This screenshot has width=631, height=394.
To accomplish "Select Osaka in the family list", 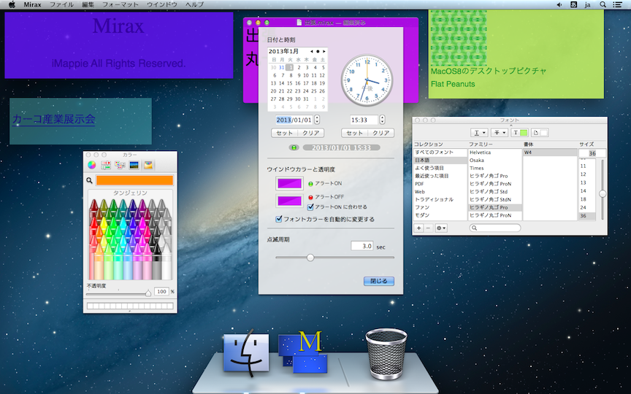I will pyautogui.click(x=494, y=160).
